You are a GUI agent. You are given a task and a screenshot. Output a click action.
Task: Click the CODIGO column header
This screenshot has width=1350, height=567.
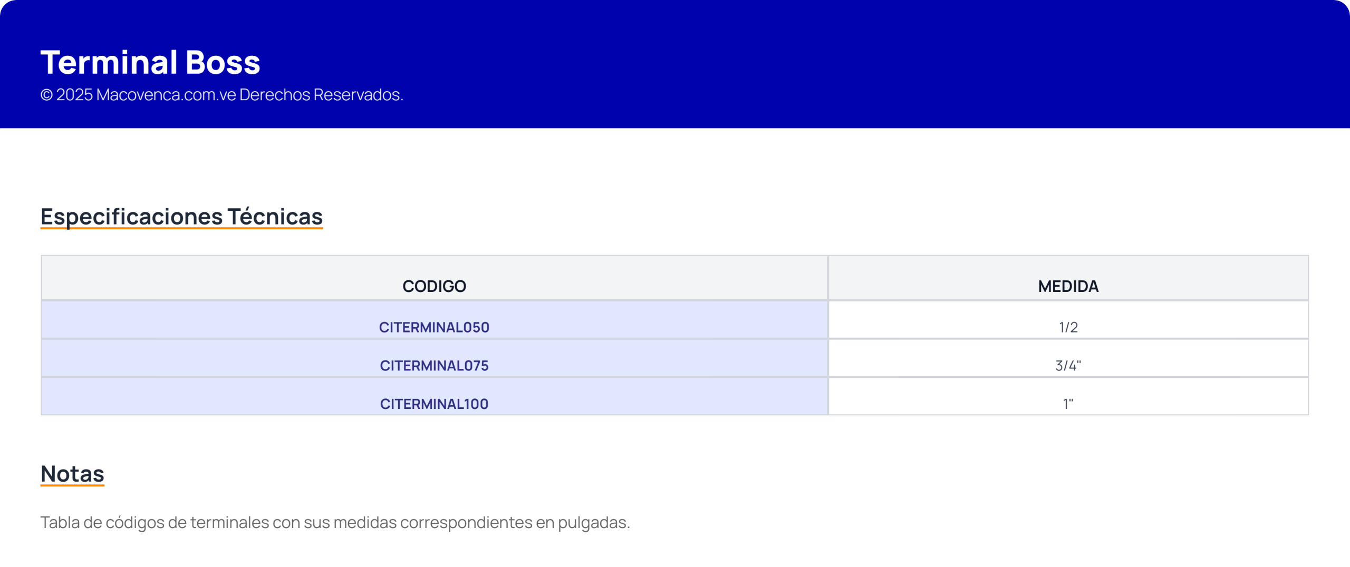434,286
